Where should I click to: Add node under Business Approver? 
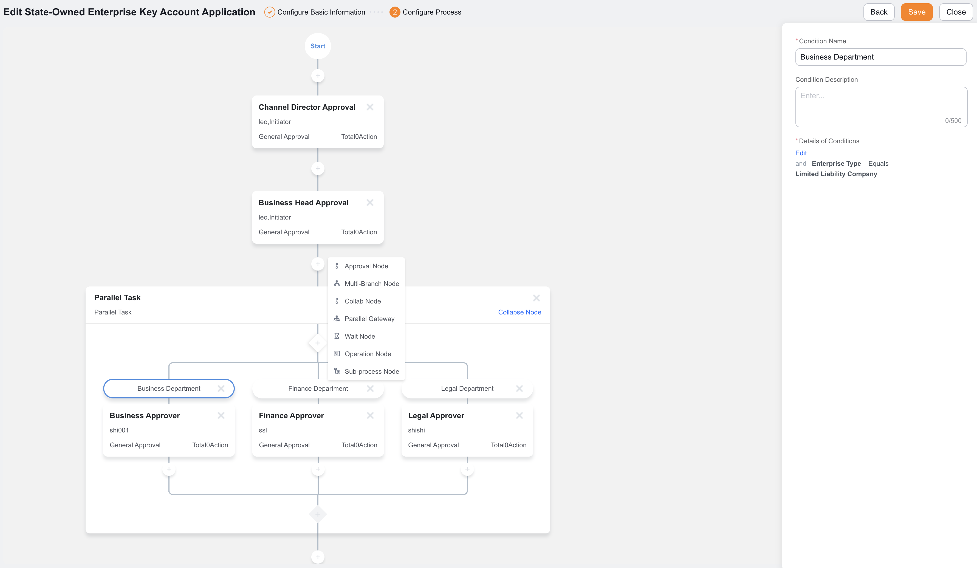pyautogui.click(x=169, y=469)
